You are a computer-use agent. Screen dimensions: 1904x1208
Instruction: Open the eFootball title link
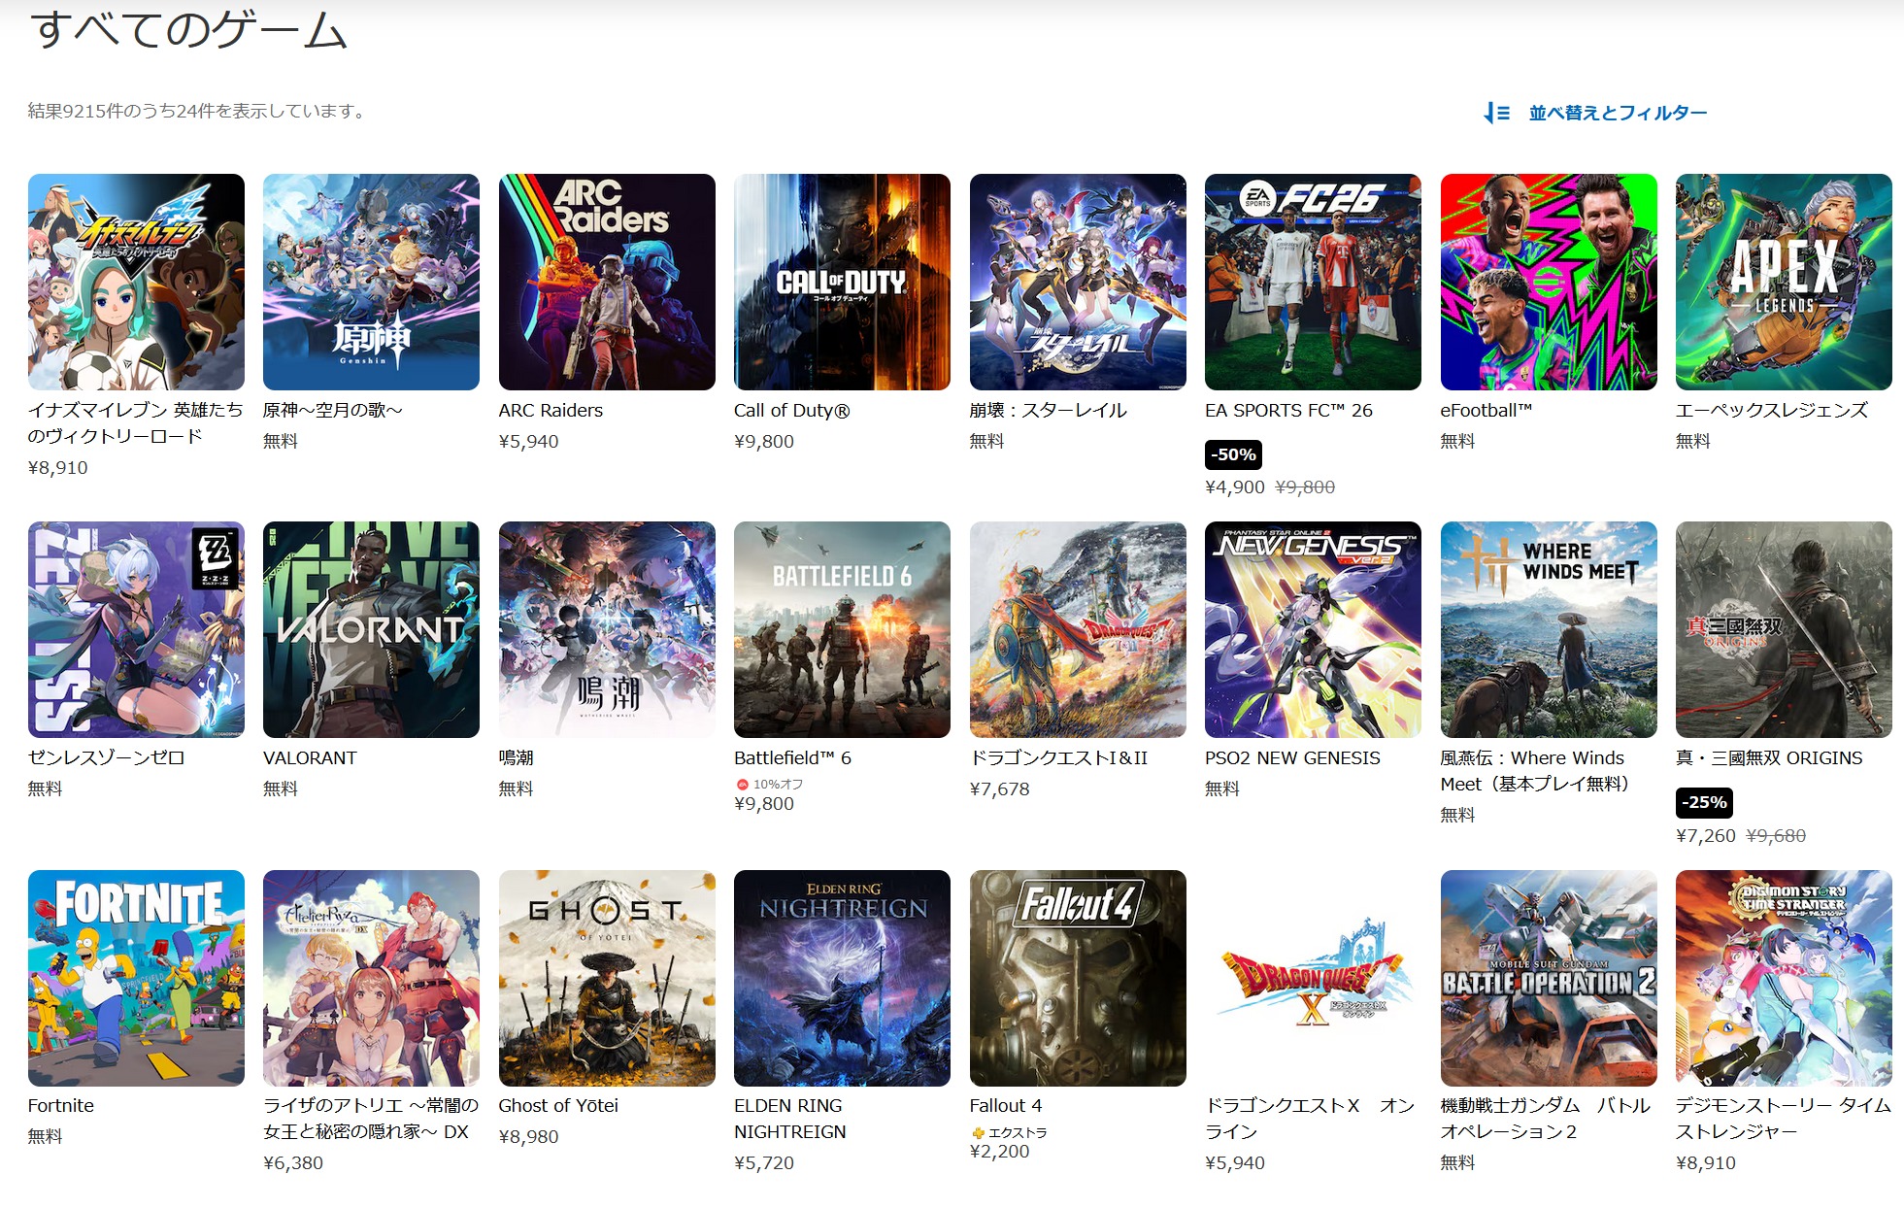1486,411
